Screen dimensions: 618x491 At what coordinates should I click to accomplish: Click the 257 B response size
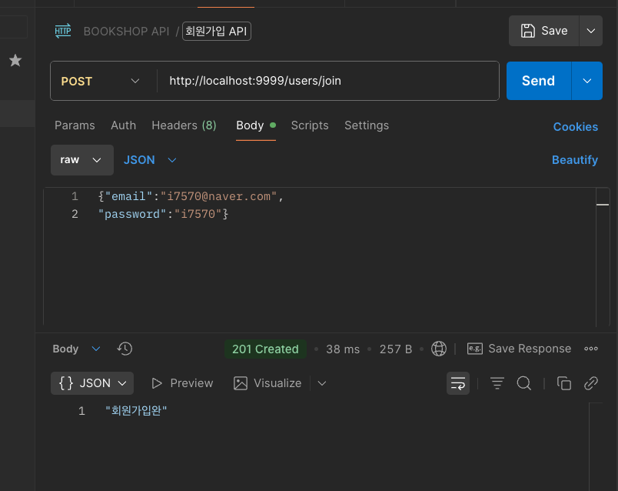coord(395,349)
